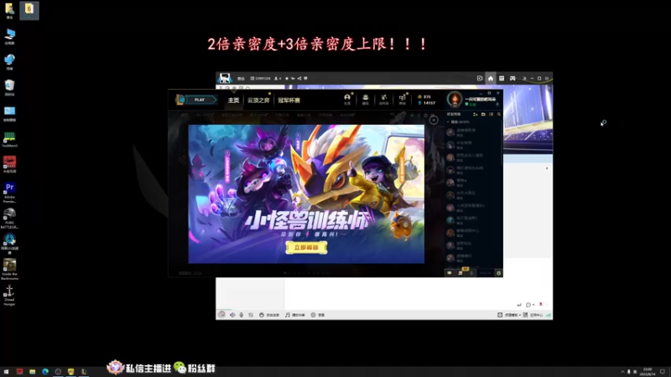Close the 小怪兽训练师 promo banner
The image size is (671, 377).
[x=434, y=120]
